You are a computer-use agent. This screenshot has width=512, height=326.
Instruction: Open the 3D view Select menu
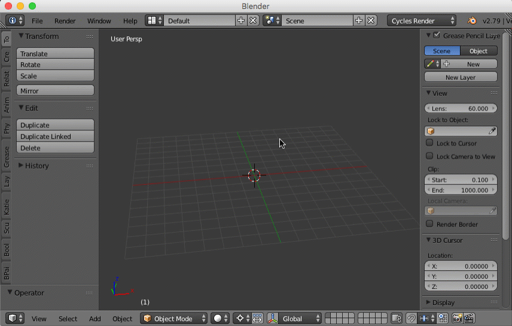click(68, 318)
